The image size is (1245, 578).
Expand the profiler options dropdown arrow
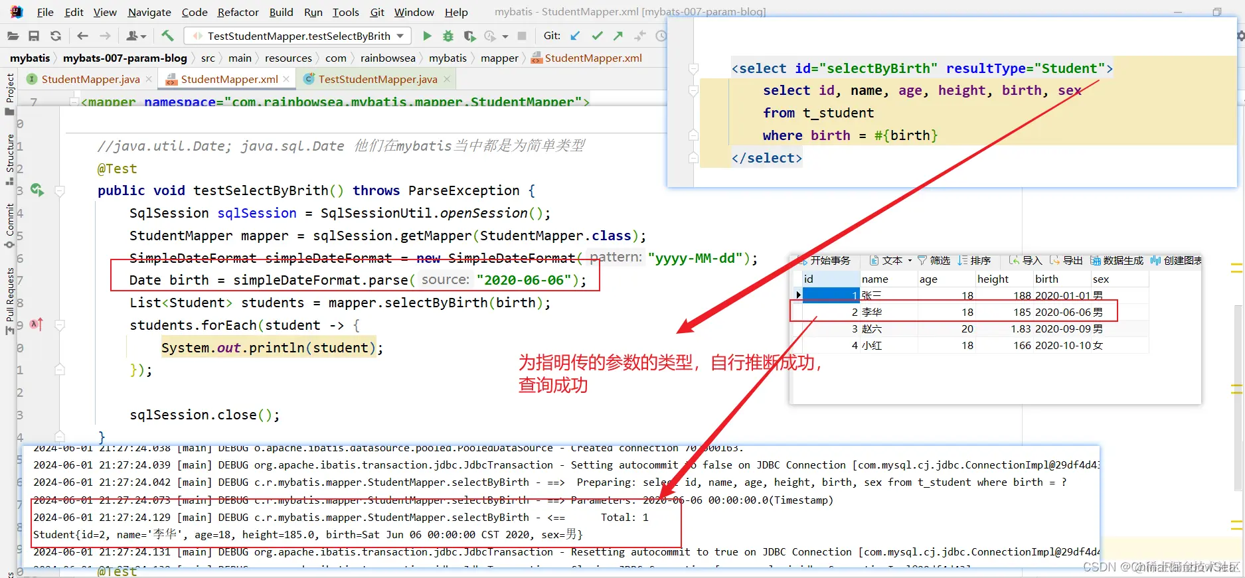point(505,36)
